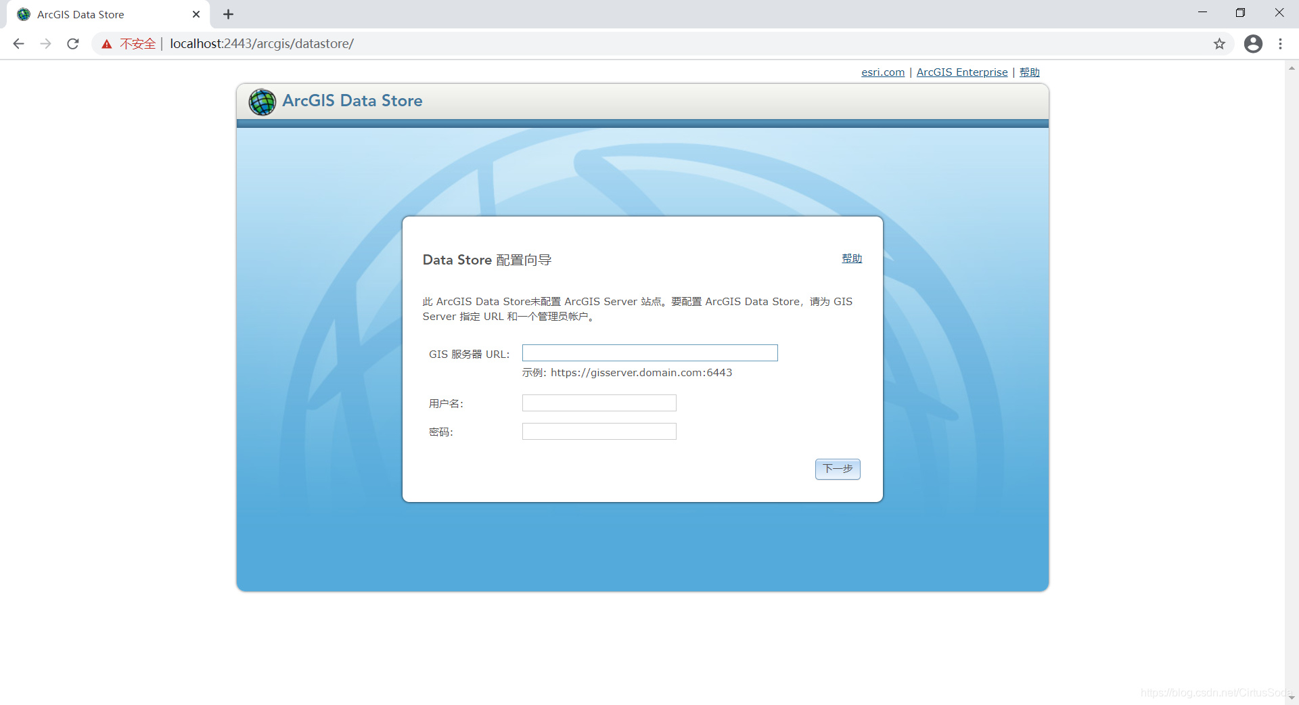Image resolution: width=1299 pixels, height=705 pixels.
Task: Click the browser back arrow
Action: tap(18, 44)
